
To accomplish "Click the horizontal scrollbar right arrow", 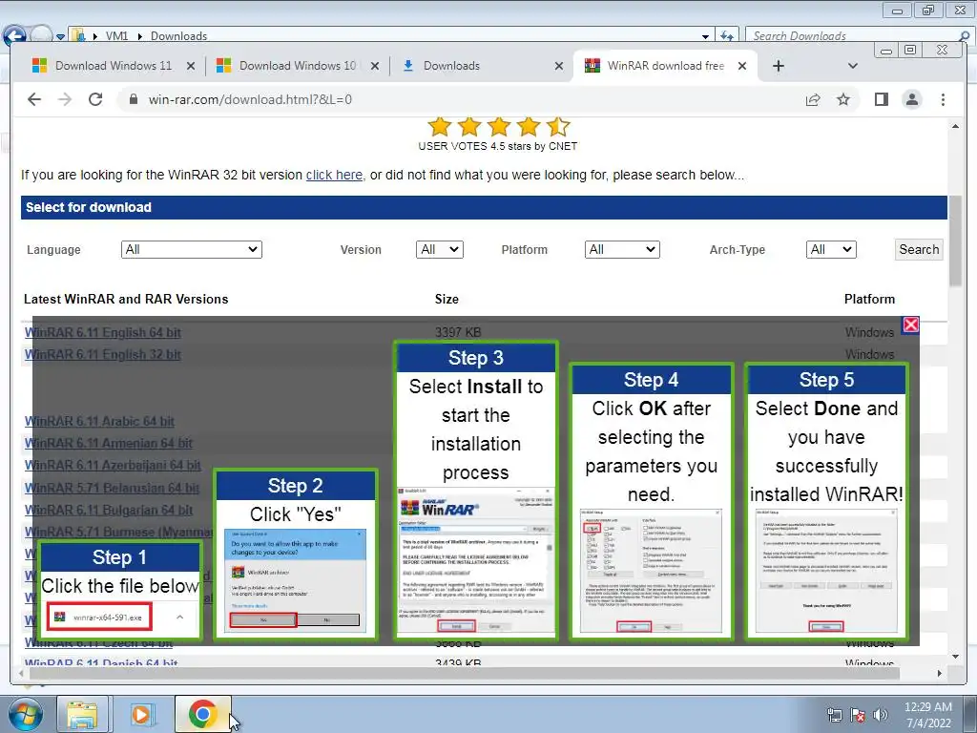I will [x=940, y=673].
